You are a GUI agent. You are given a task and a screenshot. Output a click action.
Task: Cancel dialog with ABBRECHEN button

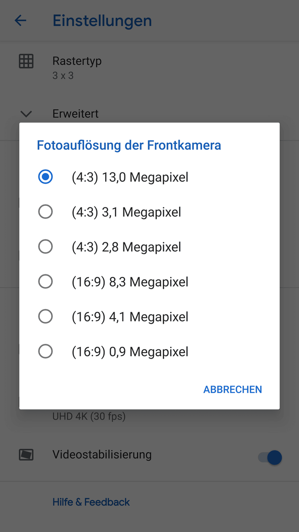click(x=233, y=390)
